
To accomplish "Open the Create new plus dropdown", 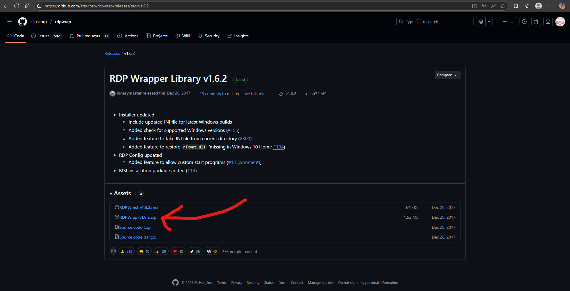I will (x=508, y=22).
